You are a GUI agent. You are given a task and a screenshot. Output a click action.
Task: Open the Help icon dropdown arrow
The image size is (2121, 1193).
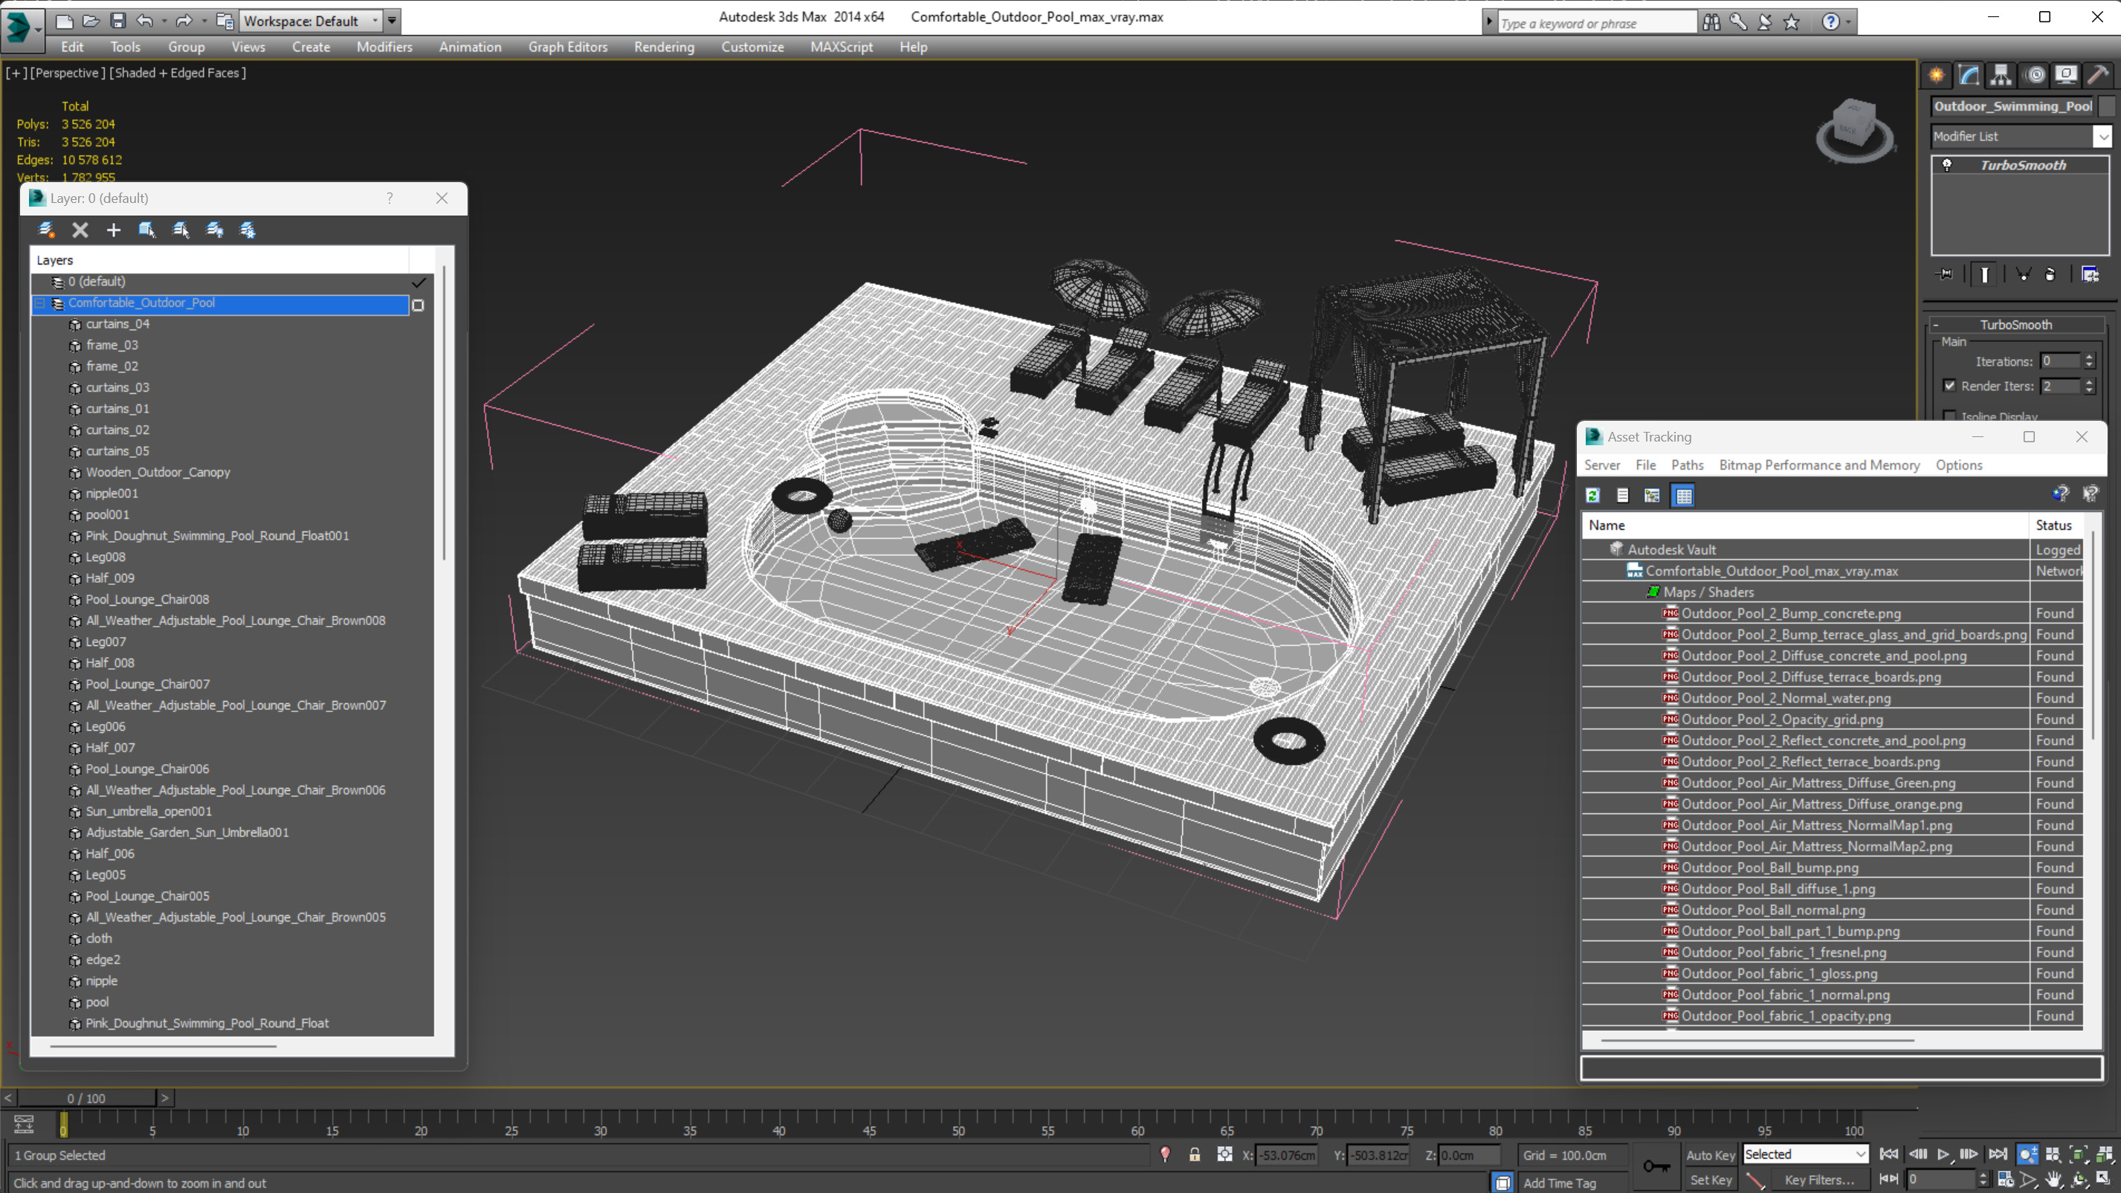(x=1850, y=22)
